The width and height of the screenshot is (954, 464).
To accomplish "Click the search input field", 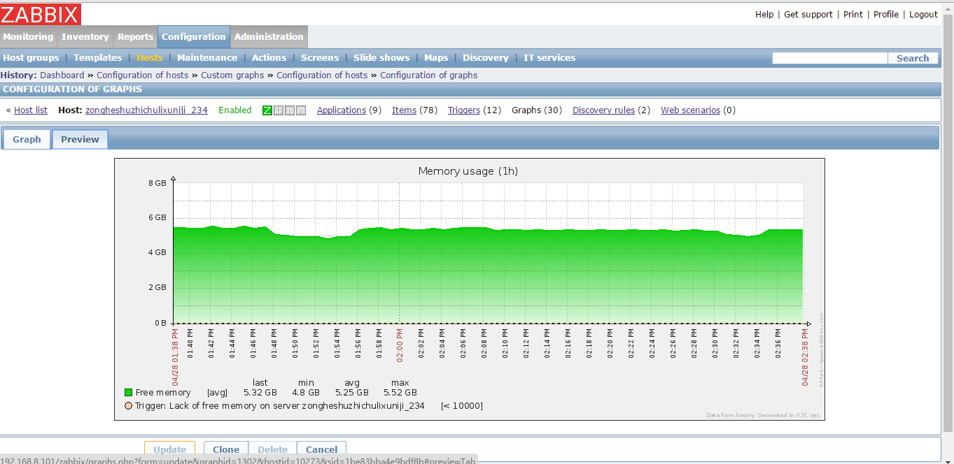I will 829,59.
